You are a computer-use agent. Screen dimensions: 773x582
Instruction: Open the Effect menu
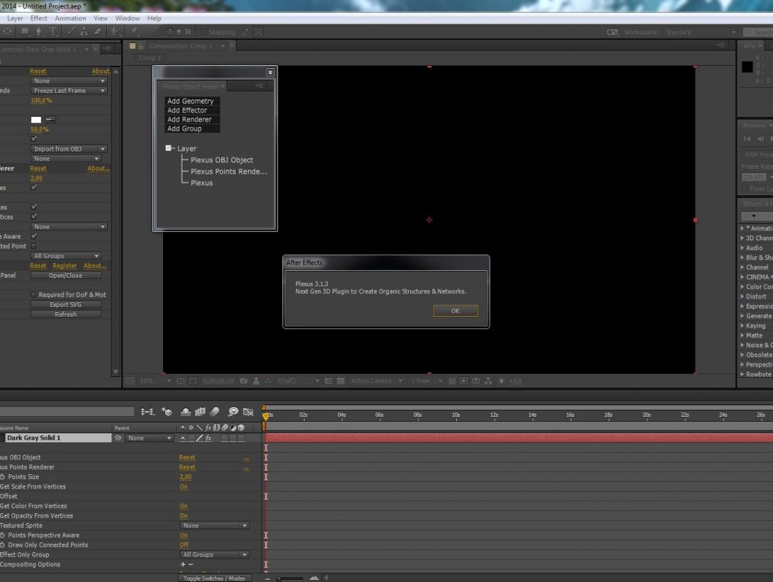pyautogui.click(x=38, y=18)
